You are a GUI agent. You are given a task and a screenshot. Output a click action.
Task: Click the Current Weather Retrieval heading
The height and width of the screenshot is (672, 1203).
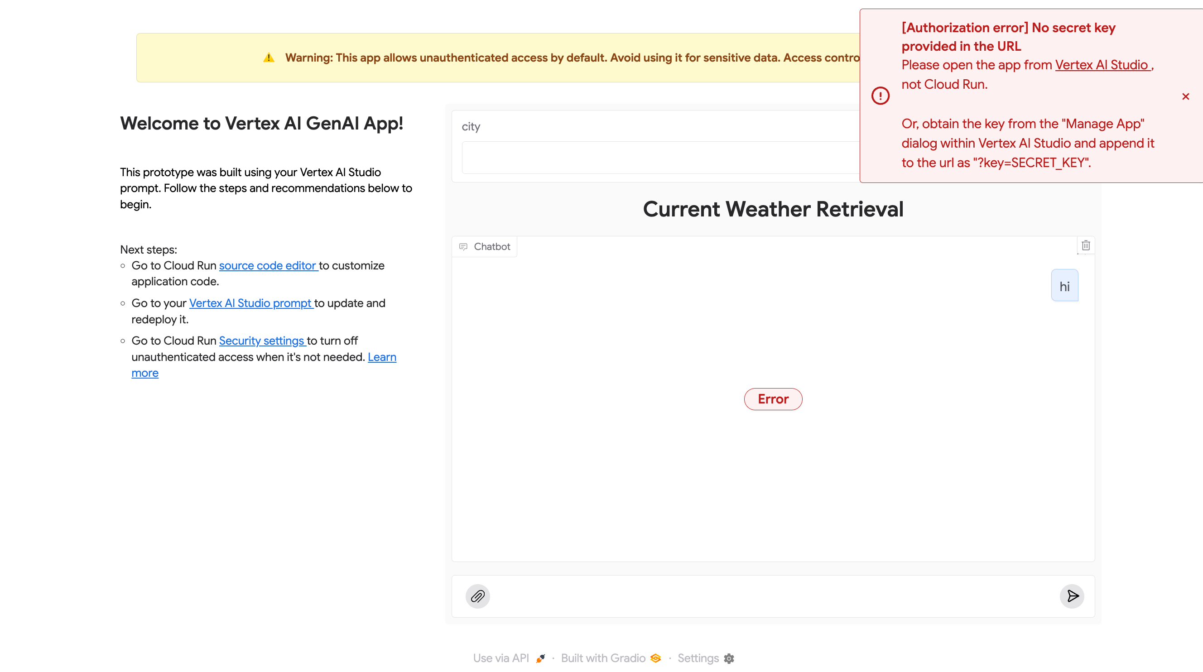[x=773, y=209]
